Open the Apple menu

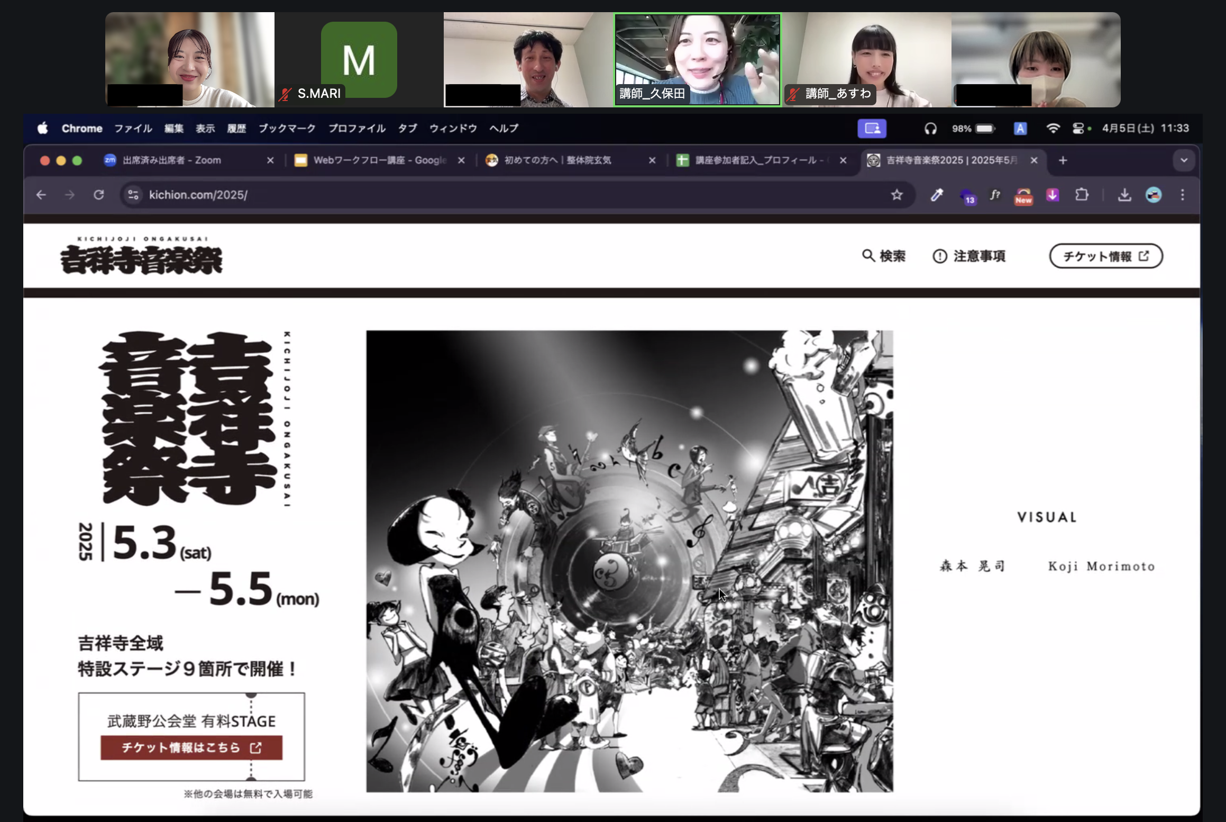pos(43,128)
